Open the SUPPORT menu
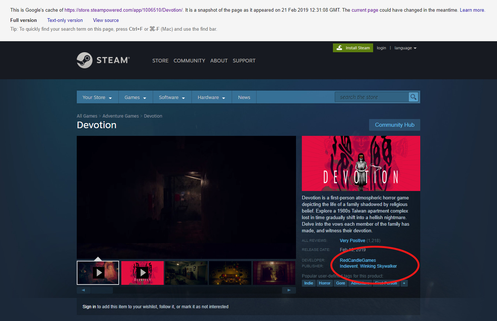Image resolution: width=497 pixels, height=321 pixels. click(244, 61)
